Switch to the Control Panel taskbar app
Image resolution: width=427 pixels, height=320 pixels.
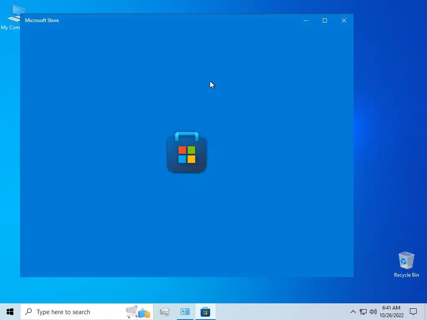(185, 312)
